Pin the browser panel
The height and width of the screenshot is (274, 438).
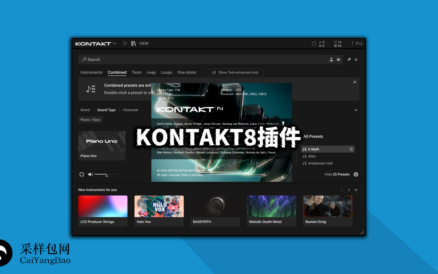pyautogui.click(x=349, y=60)
